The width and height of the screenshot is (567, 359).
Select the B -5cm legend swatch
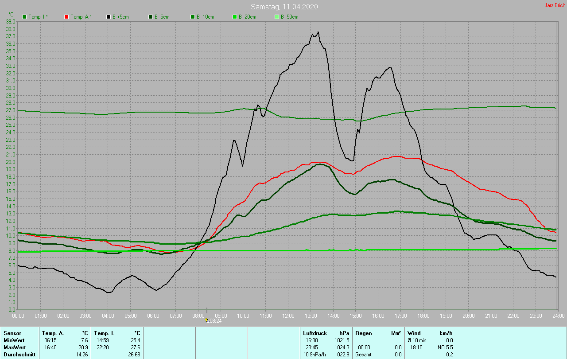click(151, 17)
